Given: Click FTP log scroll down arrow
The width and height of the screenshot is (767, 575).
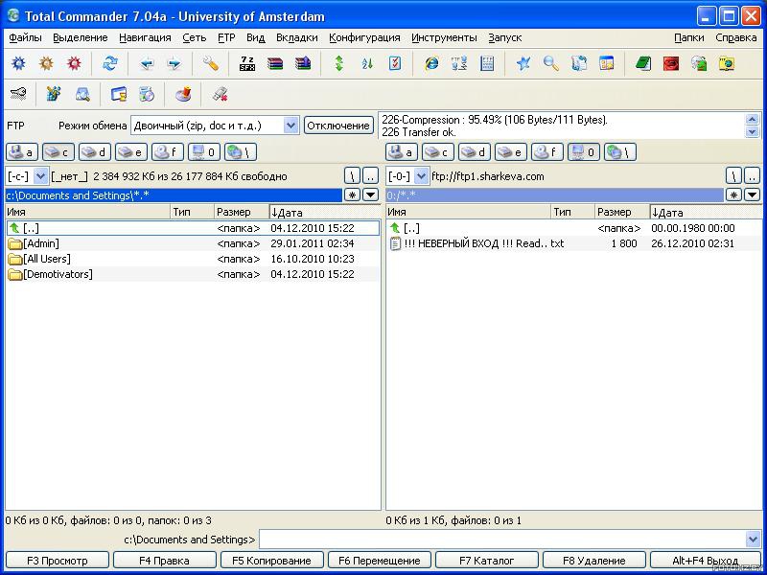Looking at the screenshot, I should [753, 131].
